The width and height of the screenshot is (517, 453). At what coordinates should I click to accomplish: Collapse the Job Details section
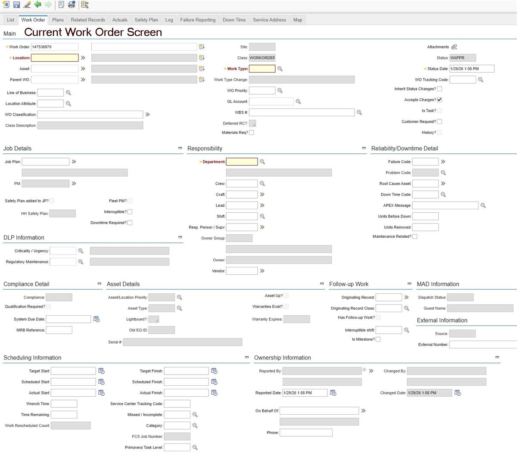180,148
